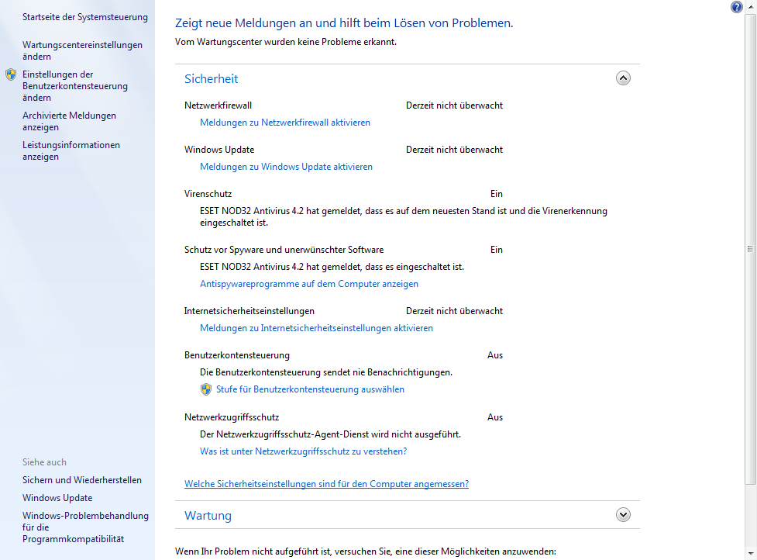Open Startseite der Systemsteuerung
This screenshot has width=757, height=560.
pos(85,16)
